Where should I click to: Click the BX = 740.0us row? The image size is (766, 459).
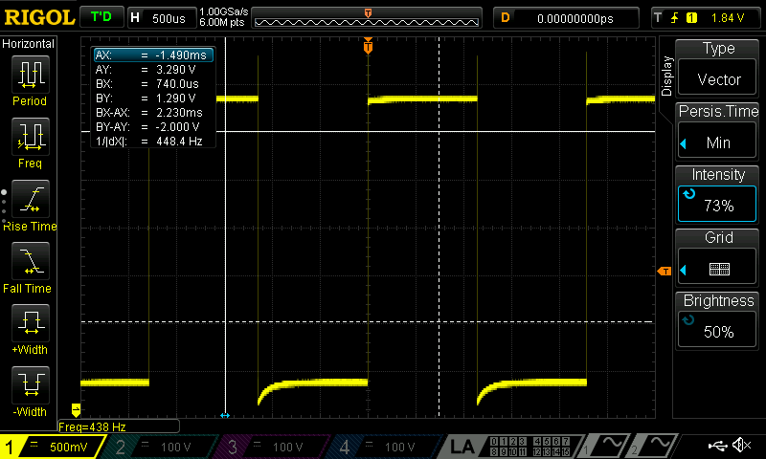pos(153,84)
